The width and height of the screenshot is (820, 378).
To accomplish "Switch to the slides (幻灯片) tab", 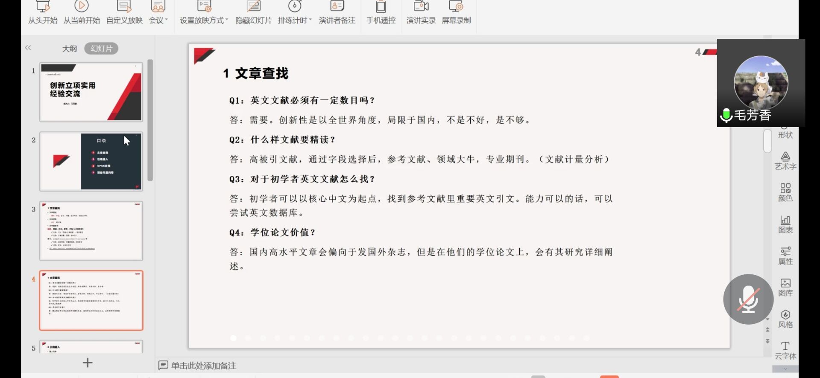I will pyautogui.click(x=101, y=49).
